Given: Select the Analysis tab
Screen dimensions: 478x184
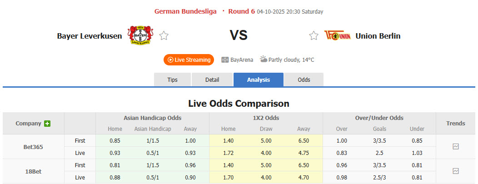Looking at the screenshot, I should [x=259, y=80].
